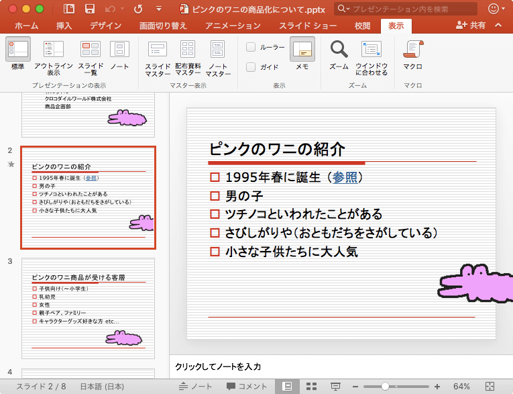Click language indicator 日本語 (日本)

tap(102, 387)
